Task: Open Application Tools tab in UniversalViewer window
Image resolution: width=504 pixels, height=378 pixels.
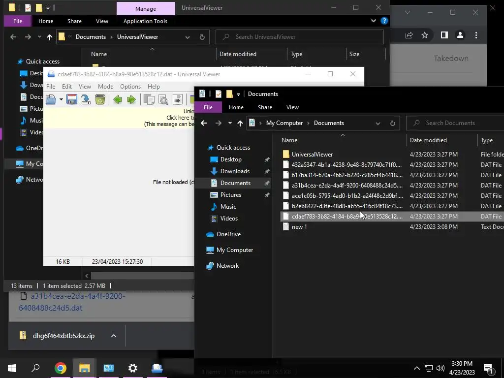Action: point(145,21)
